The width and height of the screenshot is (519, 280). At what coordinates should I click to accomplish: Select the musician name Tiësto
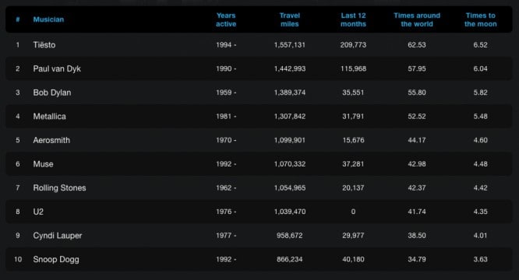tap(44, 45)
